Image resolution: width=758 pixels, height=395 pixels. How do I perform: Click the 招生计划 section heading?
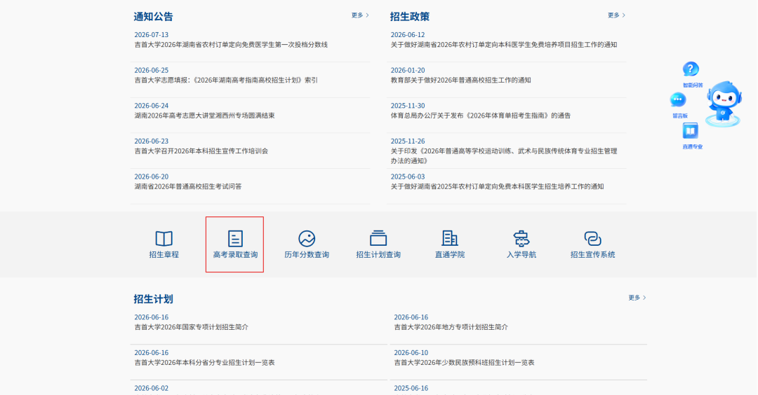point(153,299)
